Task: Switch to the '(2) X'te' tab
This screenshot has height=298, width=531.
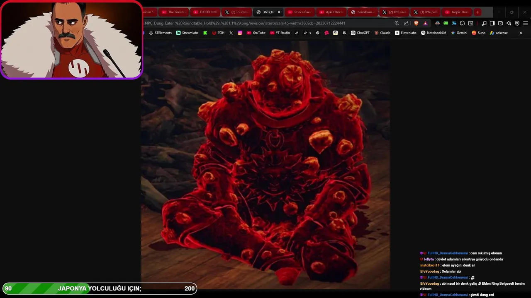Action: pos(394,12)
